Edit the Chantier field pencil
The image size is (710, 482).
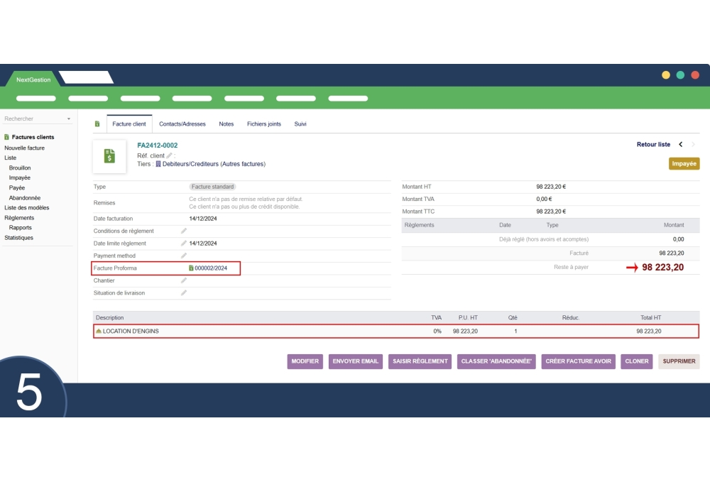183,280
